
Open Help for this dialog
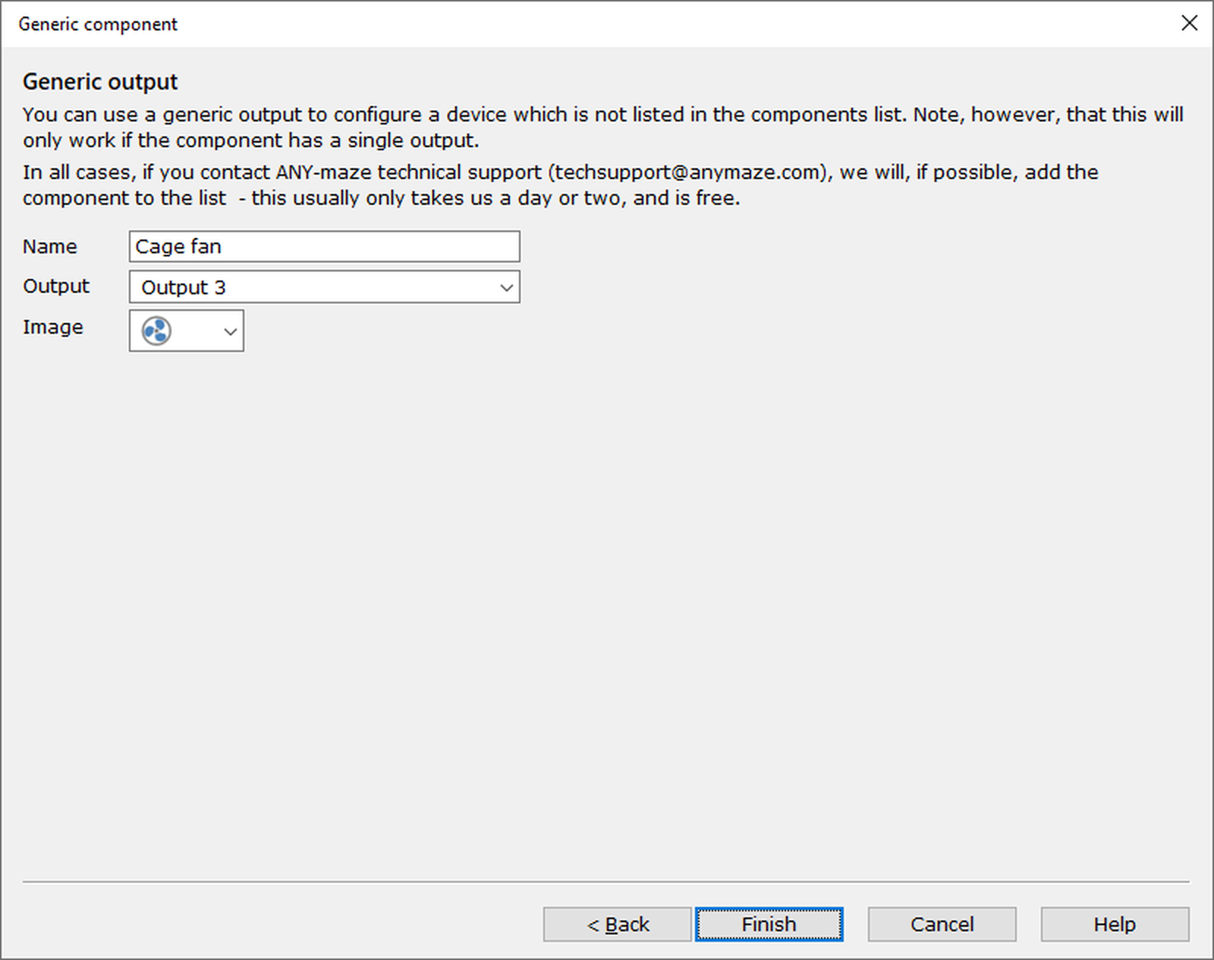coord(1114,924)
